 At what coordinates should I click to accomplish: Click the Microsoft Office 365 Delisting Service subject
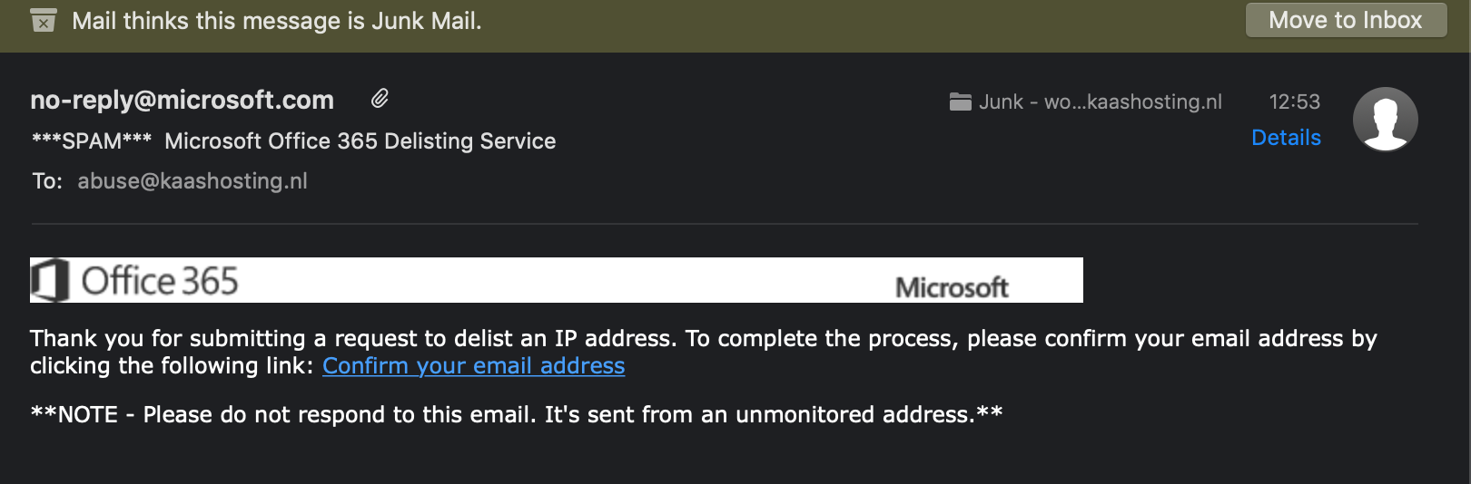360,141
